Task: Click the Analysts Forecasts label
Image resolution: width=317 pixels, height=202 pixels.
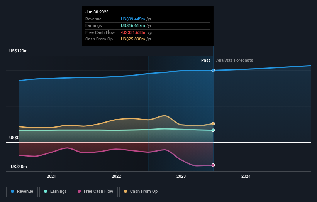Action: 234,60
